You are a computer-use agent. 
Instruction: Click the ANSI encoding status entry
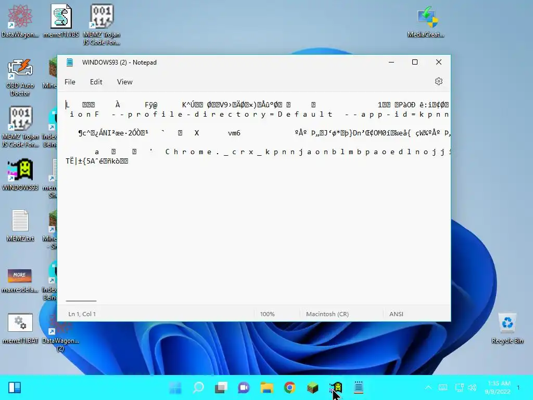click(396, 314)
